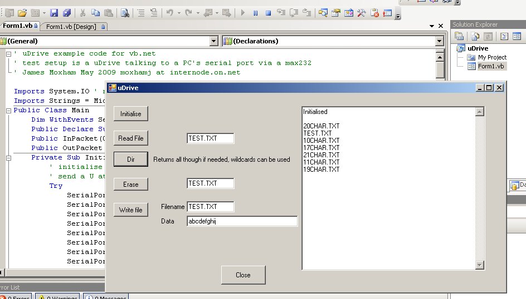Click the Erase filename text box

(210, 183)
